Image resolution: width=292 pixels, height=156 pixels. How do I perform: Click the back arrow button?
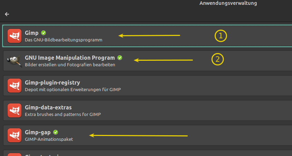pyautogui.click(x=7, y=14)
